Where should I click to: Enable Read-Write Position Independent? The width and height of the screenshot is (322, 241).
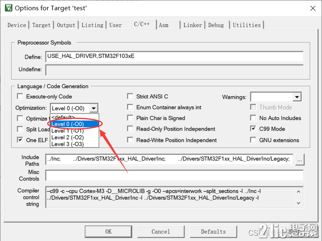tap(130, 140)
